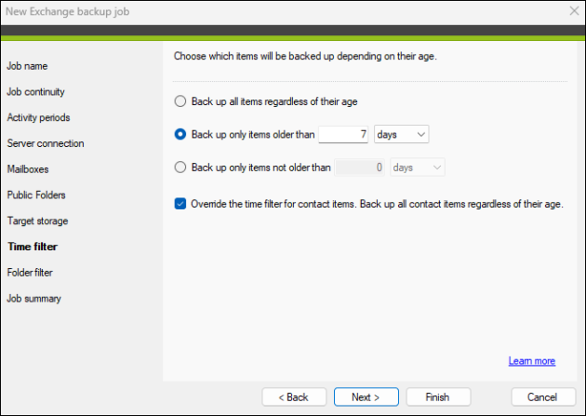Jump to the Target storage step

click(x=37, y=221)
